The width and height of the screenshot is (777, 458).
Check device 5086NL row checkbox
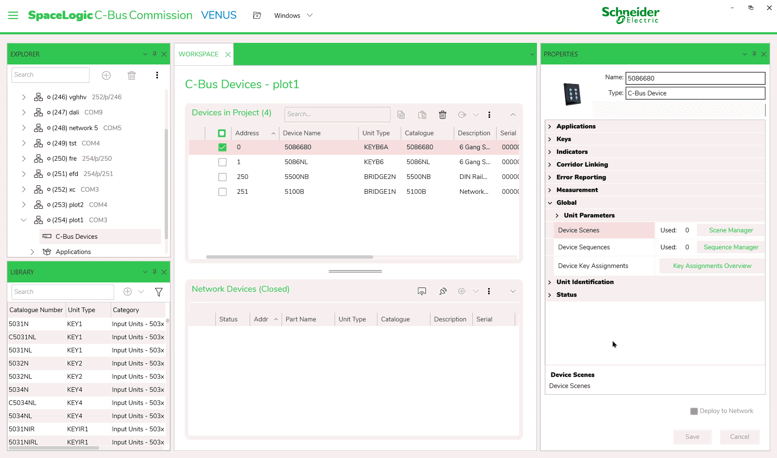click(x=222, y=162)
